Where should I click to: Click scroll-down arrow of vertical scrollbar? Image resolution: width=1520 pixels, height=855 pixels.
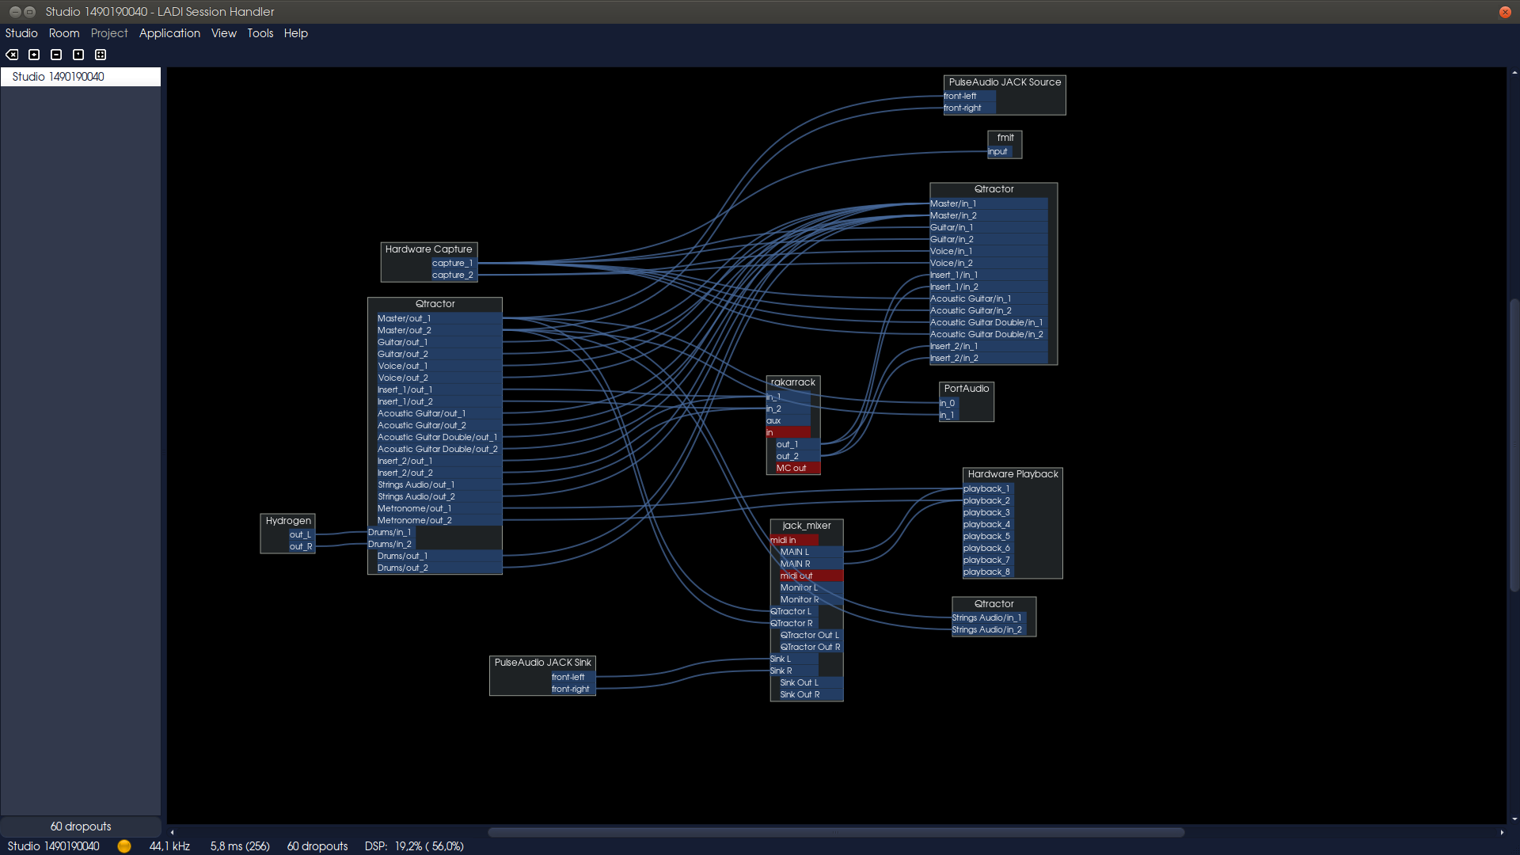(x=1514, y=819)
